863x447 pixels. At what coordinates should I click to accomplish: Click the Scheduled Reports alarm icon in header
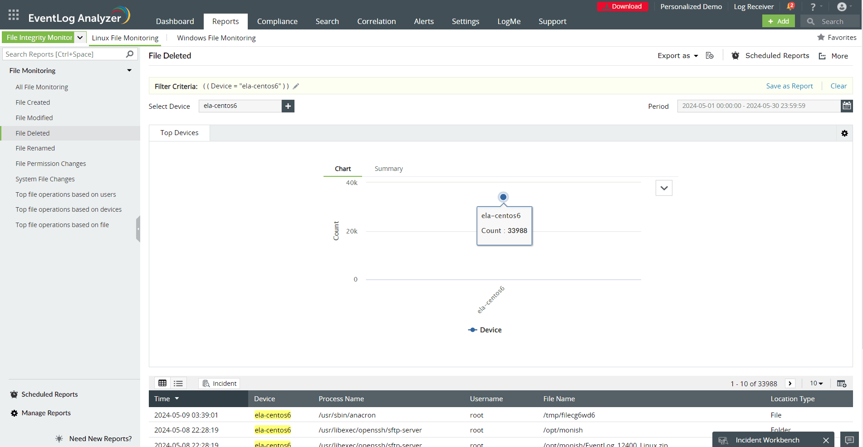pyautogui.click(x=736, y=55)
